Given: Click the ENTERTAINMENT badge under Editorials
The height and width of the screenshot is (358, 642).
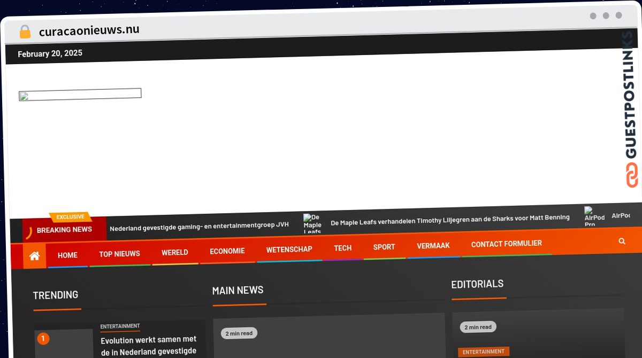Looking at the screenshot, I should 484,352.
